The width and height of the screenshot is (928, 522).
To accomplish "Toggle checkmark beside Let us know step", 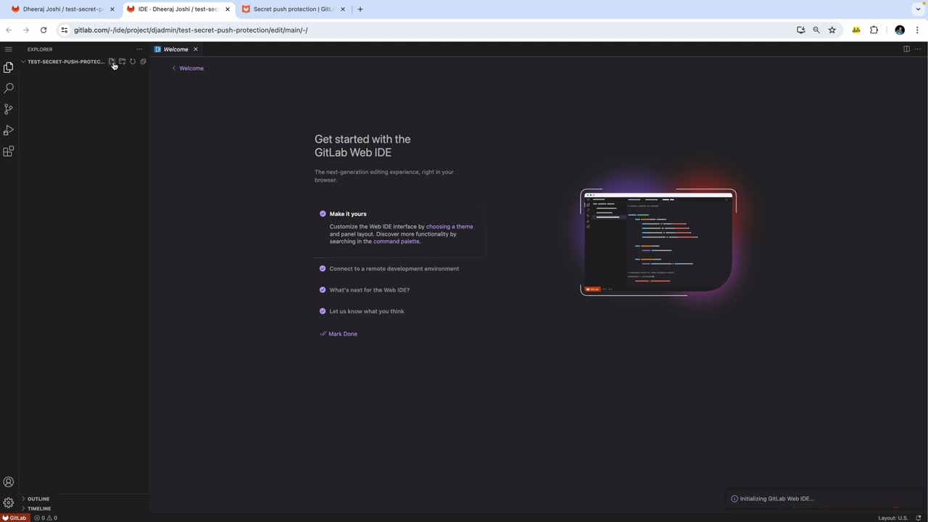I will point(323,312).
